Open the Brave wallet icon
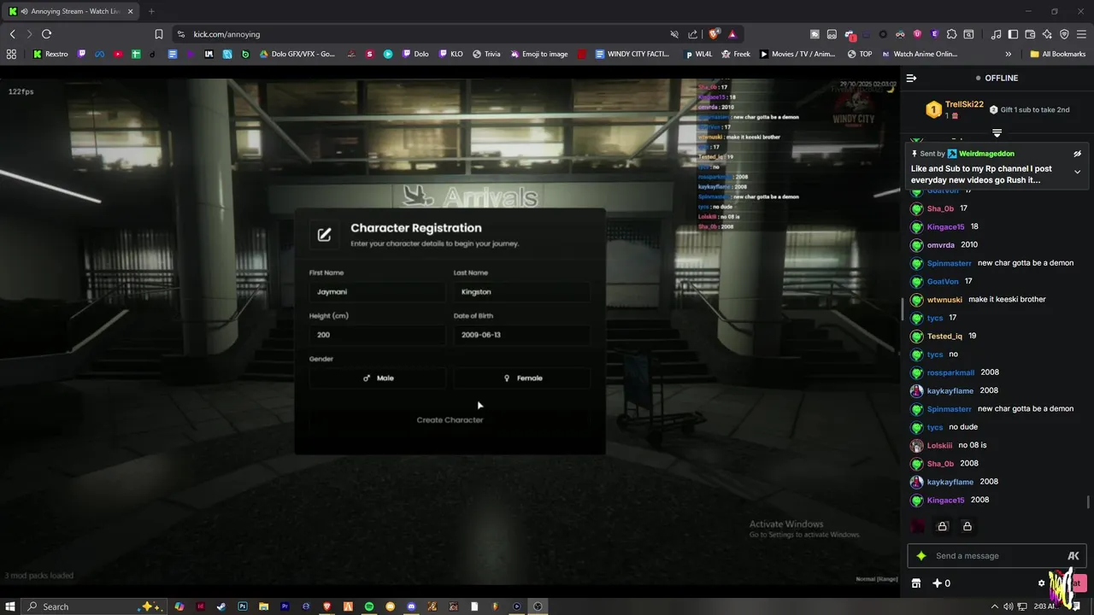Image resolution: width=1094 pixels, height=615 pixels. click(1030, 34)
